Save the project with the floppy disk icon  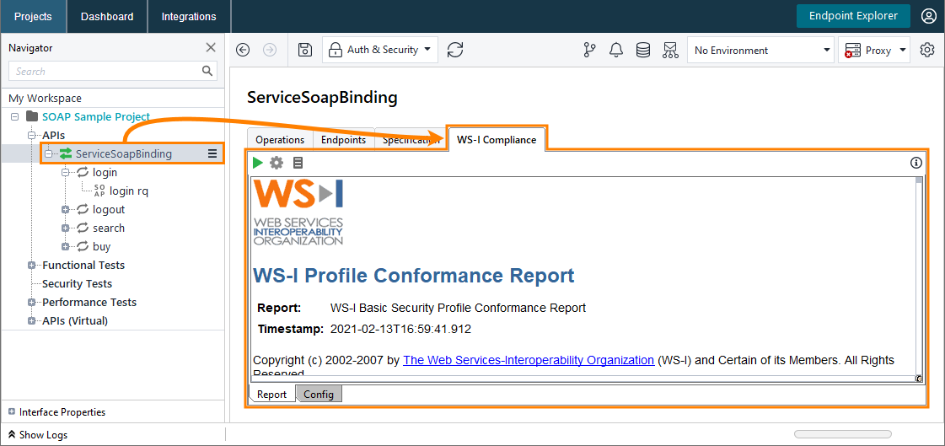tap(305, 50)
